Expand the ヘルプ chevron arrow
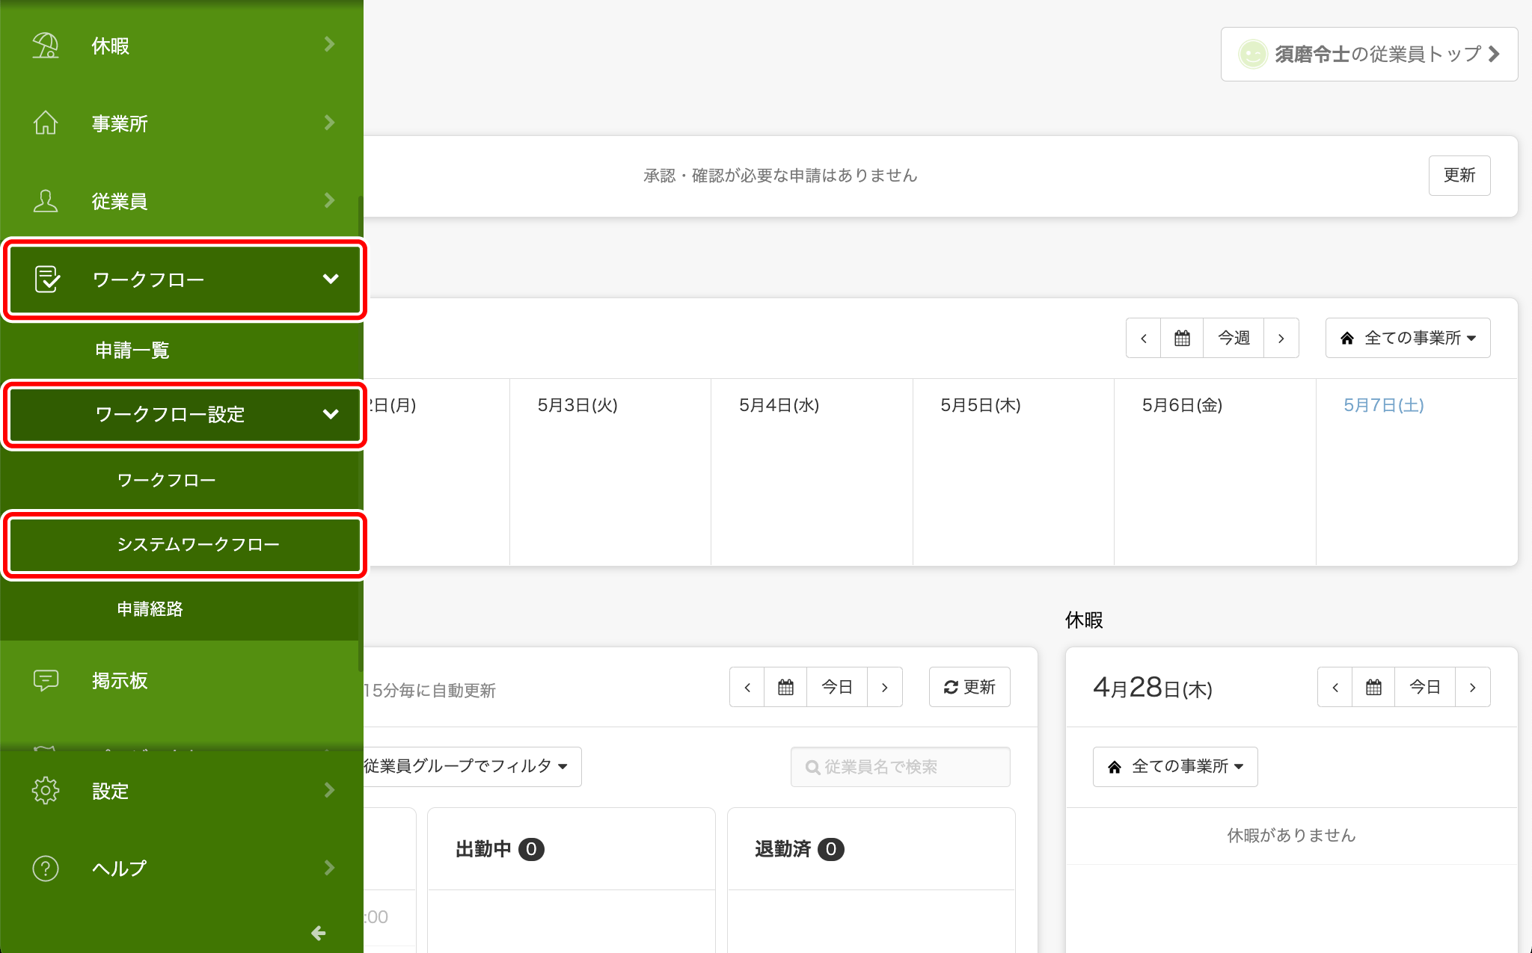This screenshot has width=1532, height=953. (330, 868)
